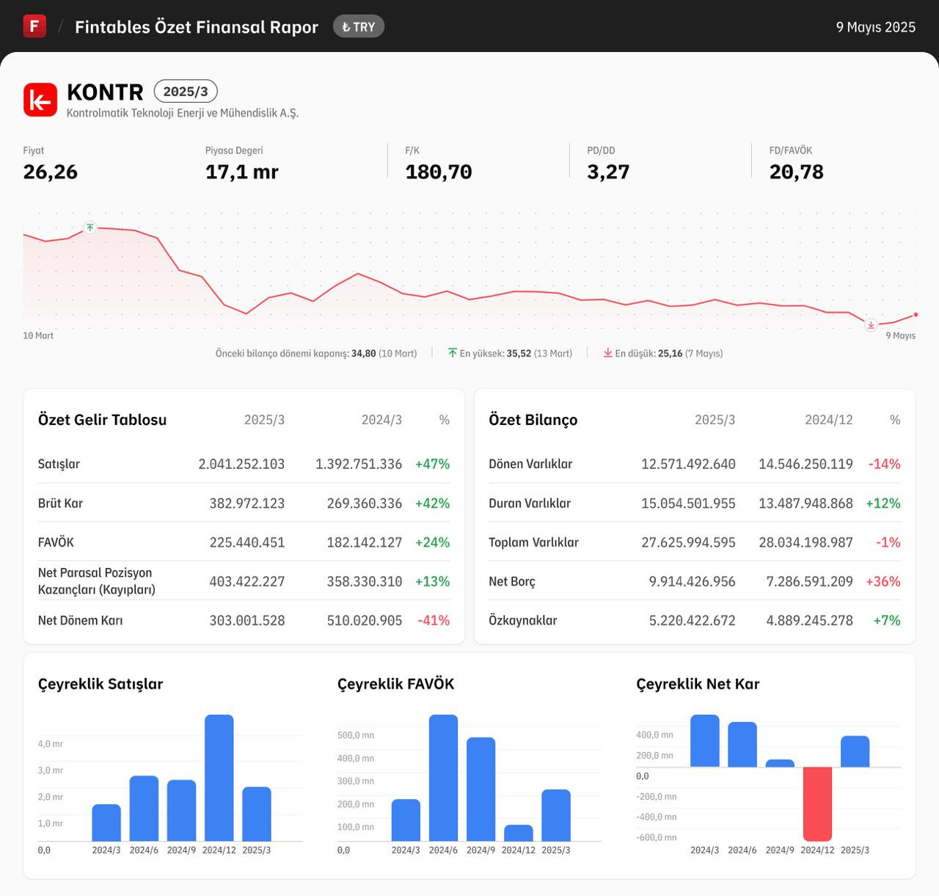939x896 pixels.
Task: Click the Satışlar +47% change
Action: tap(433, 464)
